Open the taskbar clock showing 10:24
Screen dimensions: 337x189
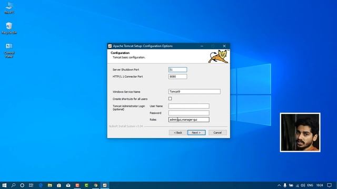click(x=320, y=185)
